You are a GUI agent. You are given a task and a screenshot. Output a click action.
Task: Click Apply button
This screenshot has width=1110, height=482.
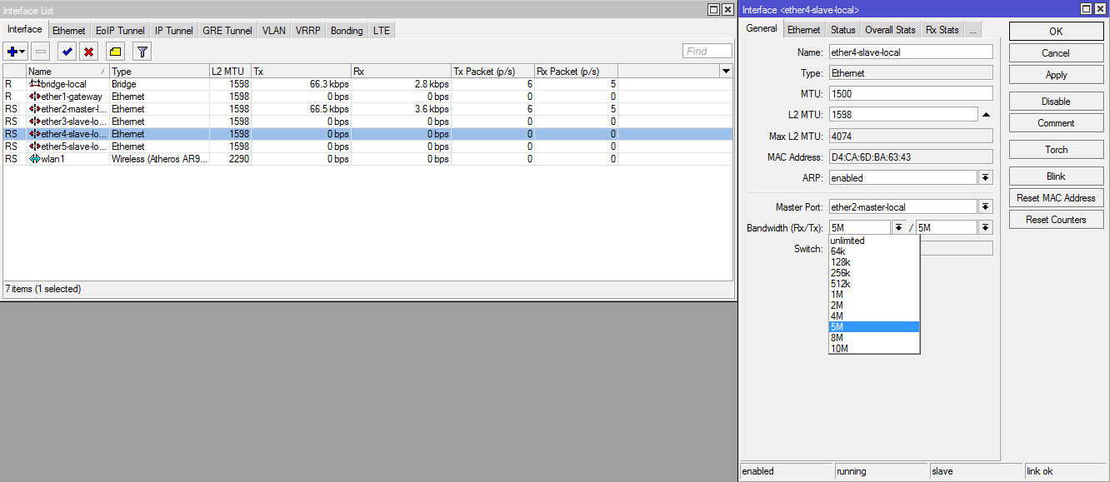[x=1056, y=74]
